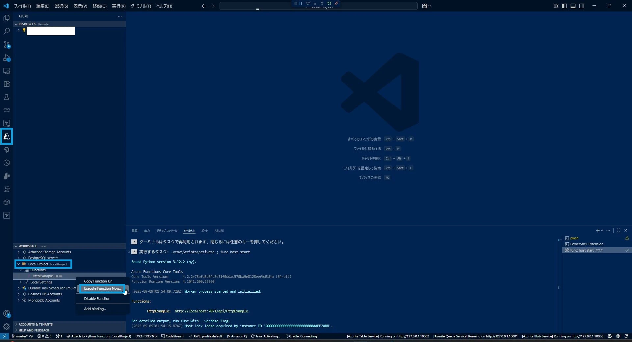Collapse the Functions node

[21, 270]
